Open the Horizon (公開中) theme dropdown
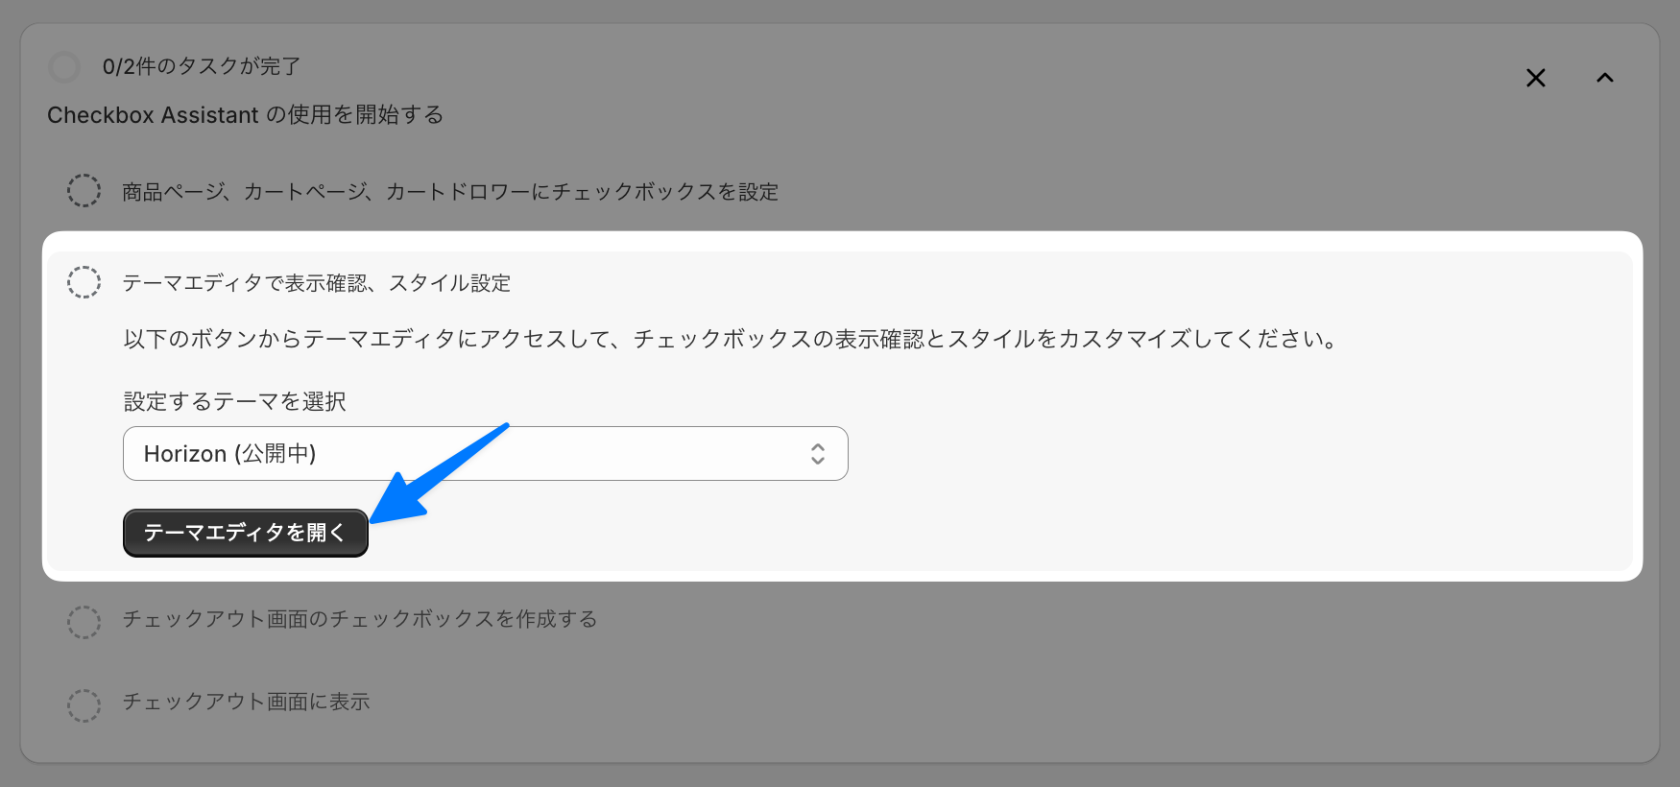Screen dimensions: 1680x787 click(x=485, y=453)
